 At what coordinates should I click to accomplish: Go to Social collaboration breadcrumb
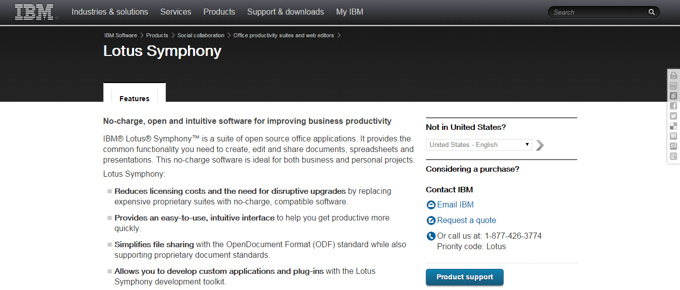point(201,35)
